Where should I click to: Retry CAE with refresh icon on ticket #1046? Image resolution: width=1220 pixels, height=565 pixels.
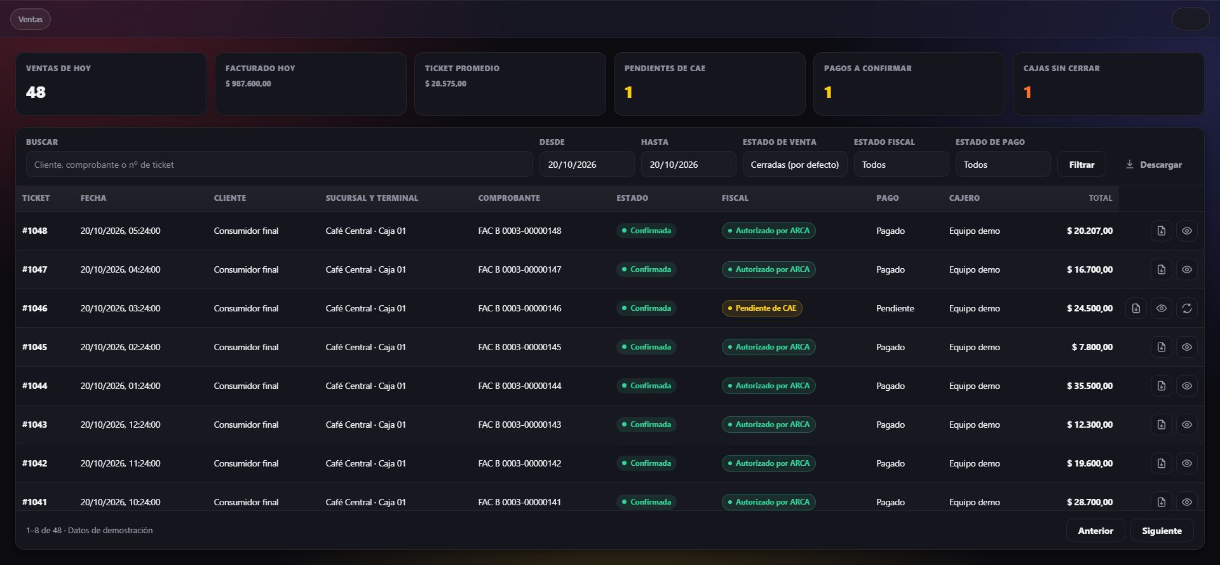pos(1186,308)
